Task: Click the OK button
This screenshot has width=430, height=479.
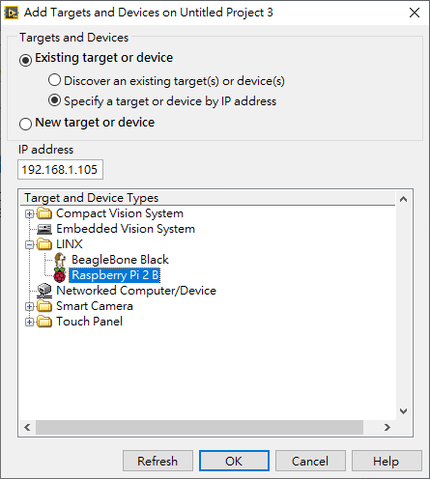Action: [x=234, y=461]
